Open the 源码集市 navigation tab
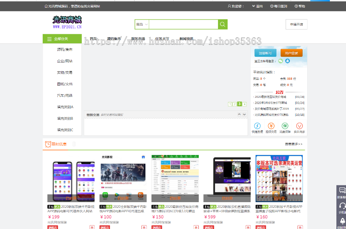This screenshot has height=229, width=346. pyautogui.click(x=114, y=39)
